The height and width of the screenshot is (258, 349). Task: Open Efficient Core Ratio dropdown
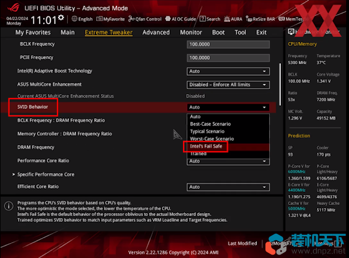[228, 187]
